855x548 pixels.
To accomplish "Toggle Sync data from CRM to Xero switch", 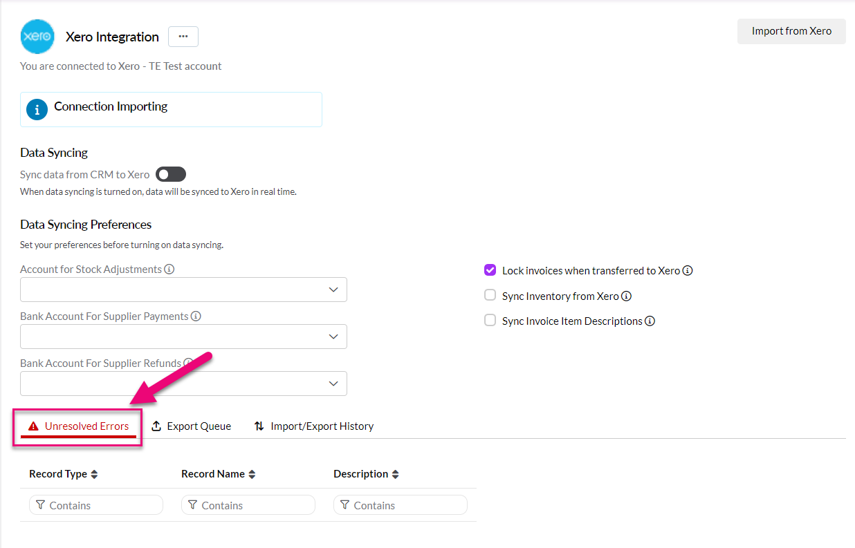I will click(171, 174).
